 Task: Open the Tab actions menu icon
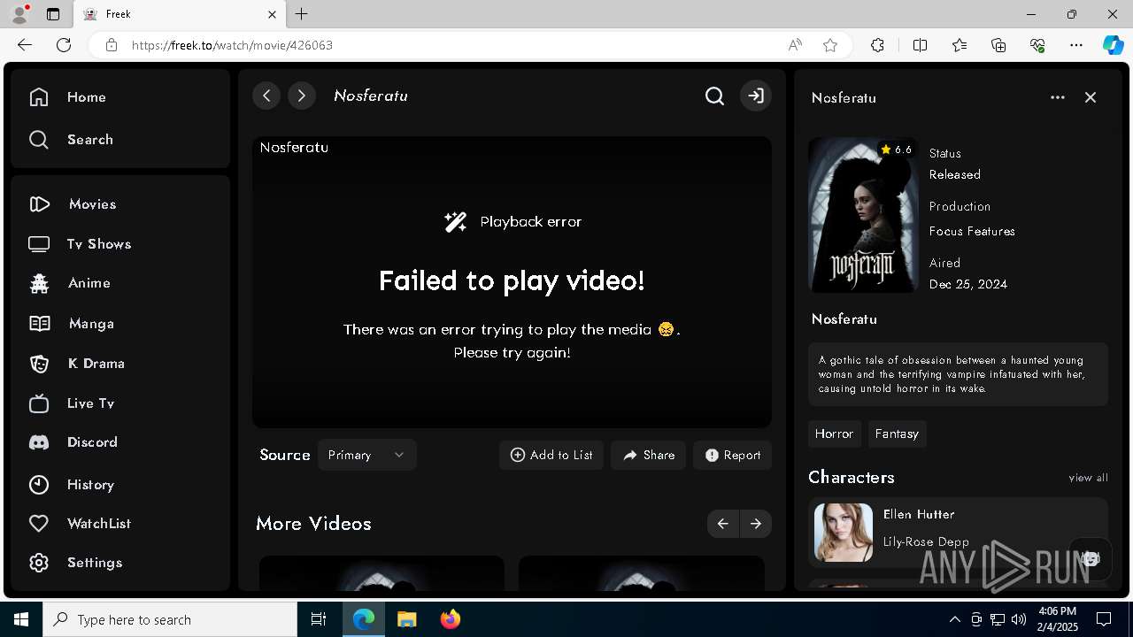tap(53, 14)
